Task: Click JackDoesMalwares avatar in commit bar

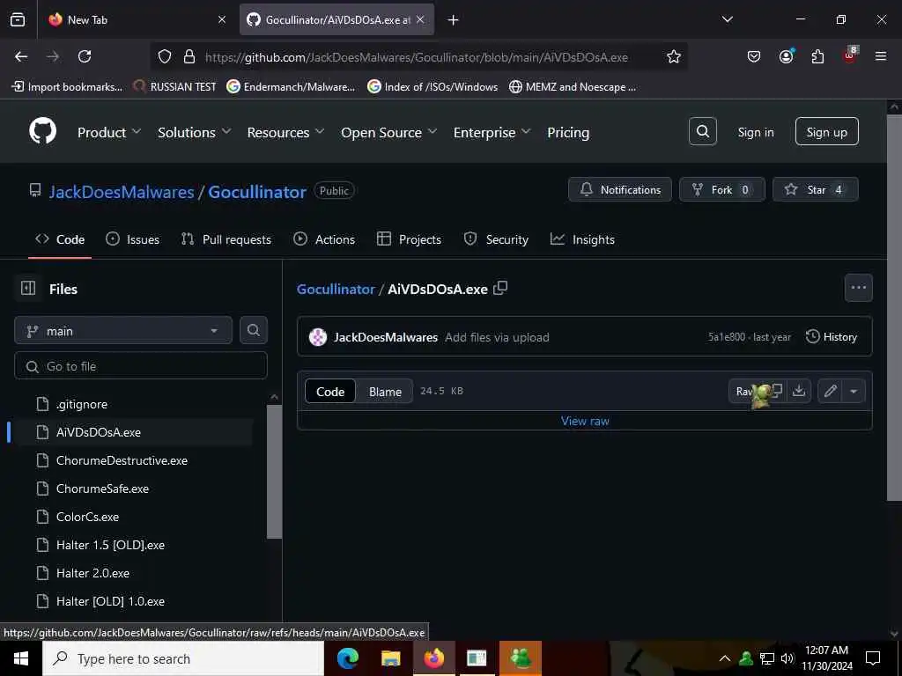Action: pyautogui.click(x=317, y=337)
